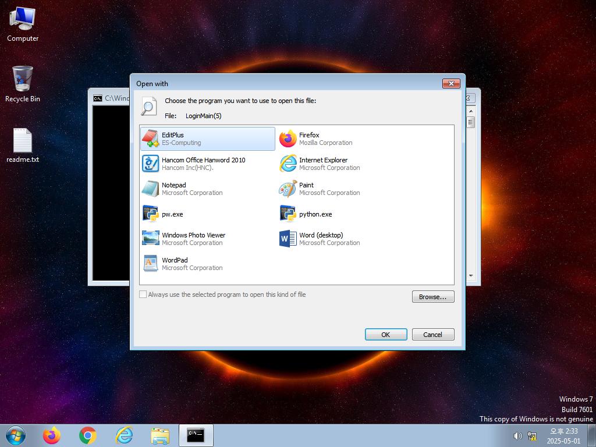
Task: Enable always use the selected program checkbox
Action: coord(143,294)
